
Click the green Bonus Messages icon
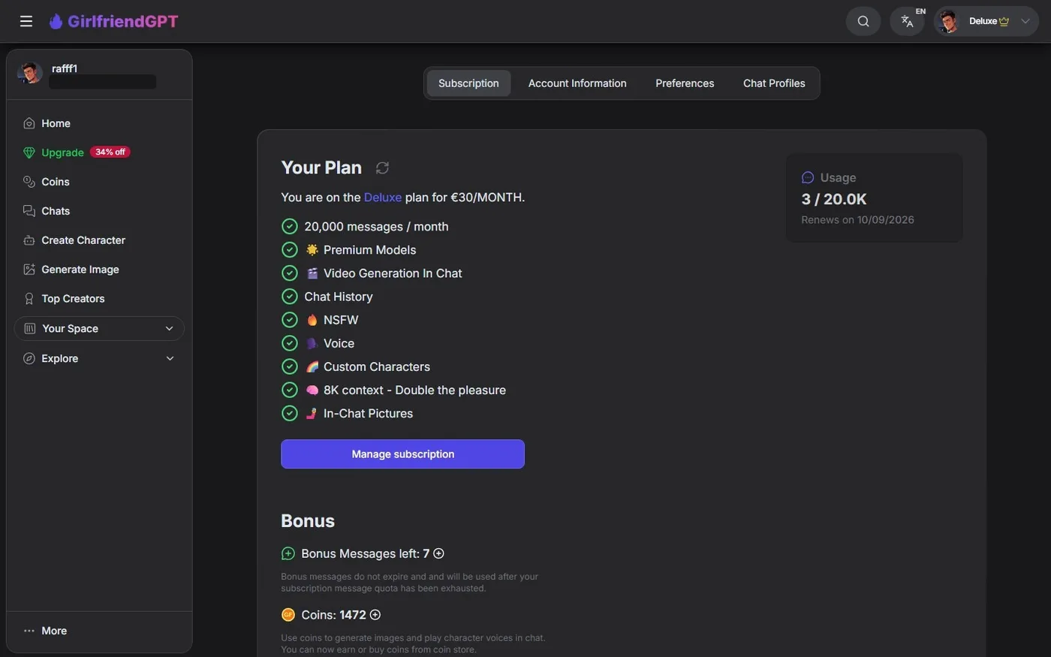(x=288, y=553)
